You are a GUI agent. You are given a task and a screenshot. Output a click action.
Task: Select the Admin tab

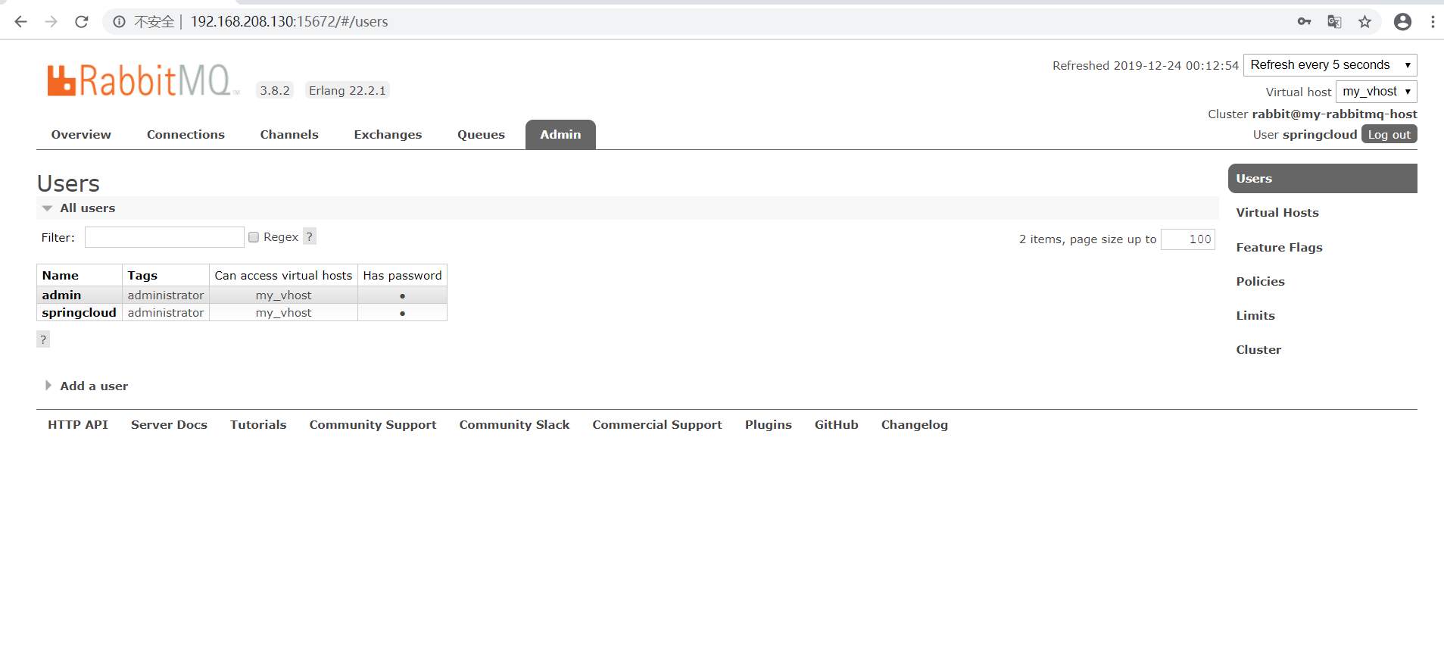pyautogui.click(x=560, y=135)
